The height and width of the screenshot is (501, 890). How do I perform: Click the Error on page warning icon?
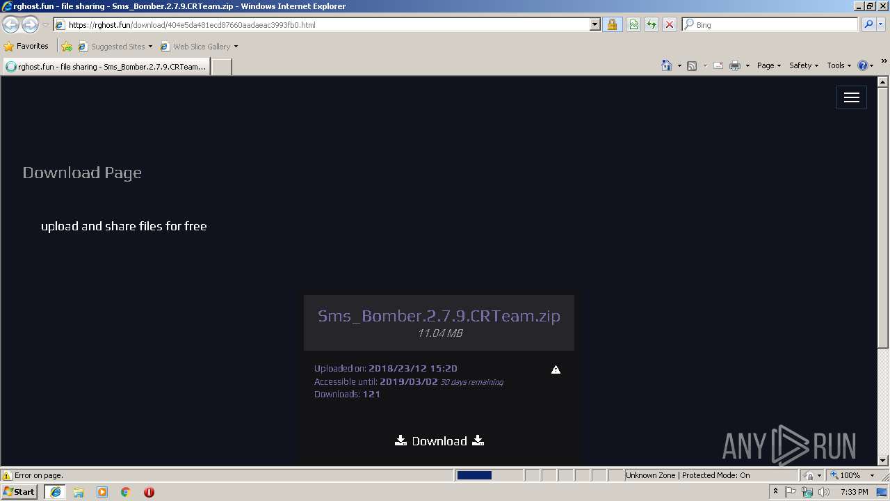pos(7,475)
